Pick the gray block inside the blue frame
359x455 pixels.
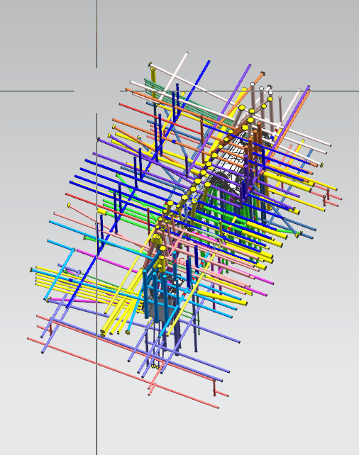[162, 311]
